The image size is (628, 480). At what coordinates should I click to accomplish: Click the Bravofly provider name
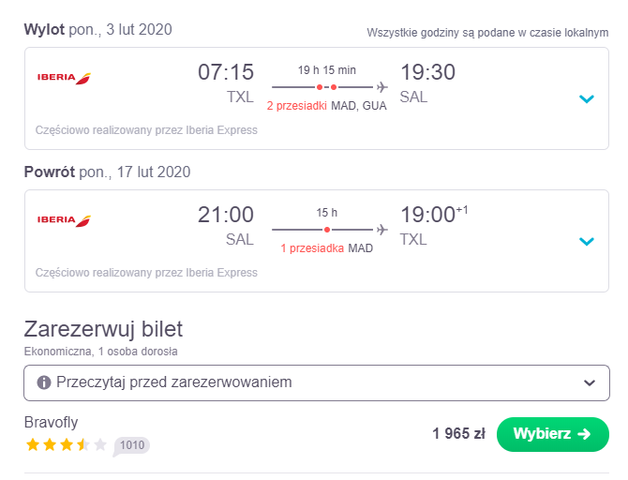click(52, 422)
